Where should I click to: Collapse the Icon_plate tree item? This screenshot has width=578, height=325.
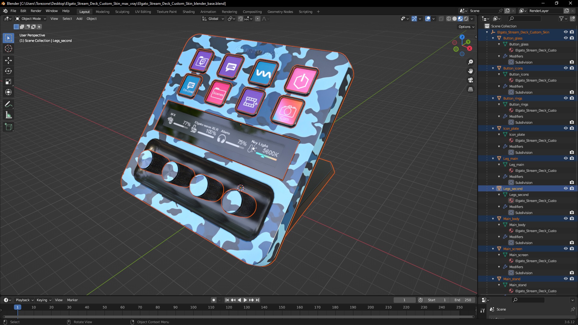493,128
